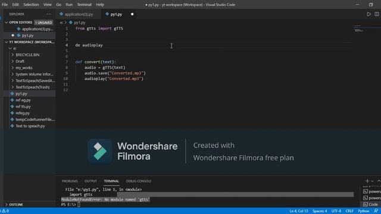
Task: Switch to the Problems panel tab
Action: [x=70, y=181]
